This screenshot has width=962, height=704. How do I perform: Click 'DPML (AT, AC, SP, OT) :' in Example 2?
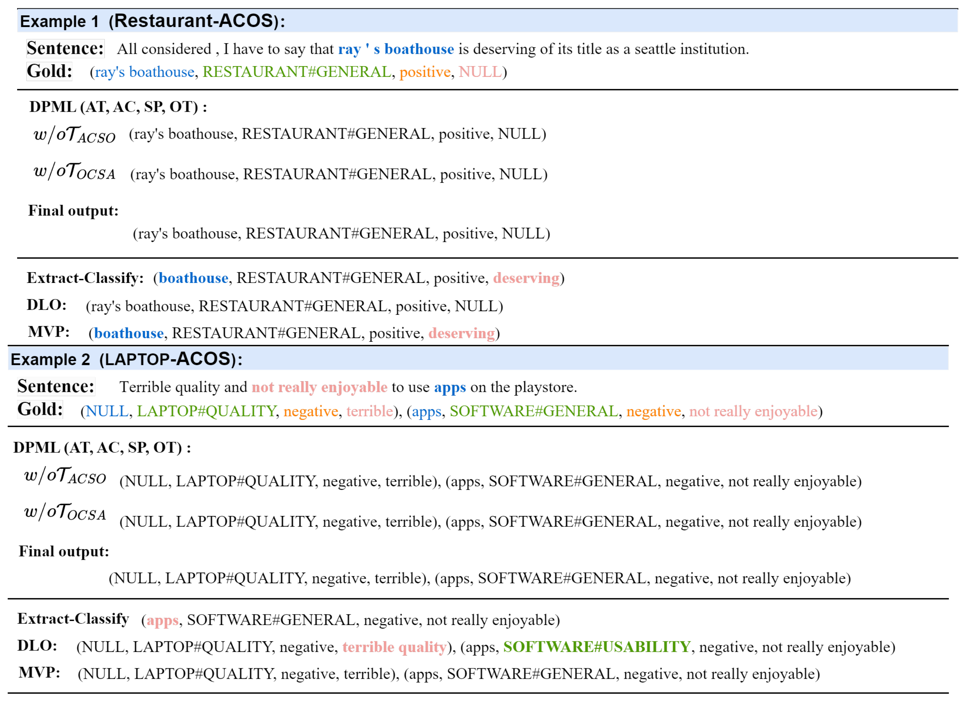click(x=102, y=448)
